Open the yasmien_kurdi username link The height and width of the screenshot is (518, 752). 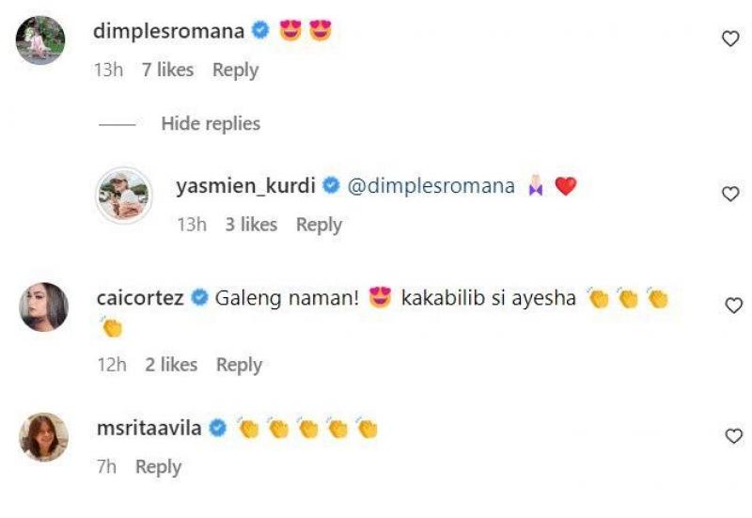tap(245, 186)
